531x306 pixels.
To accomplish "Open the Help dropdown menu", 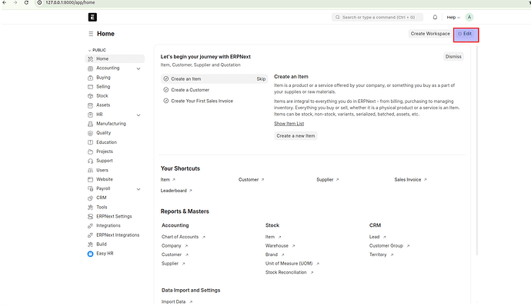I will [x=453, y=17].
